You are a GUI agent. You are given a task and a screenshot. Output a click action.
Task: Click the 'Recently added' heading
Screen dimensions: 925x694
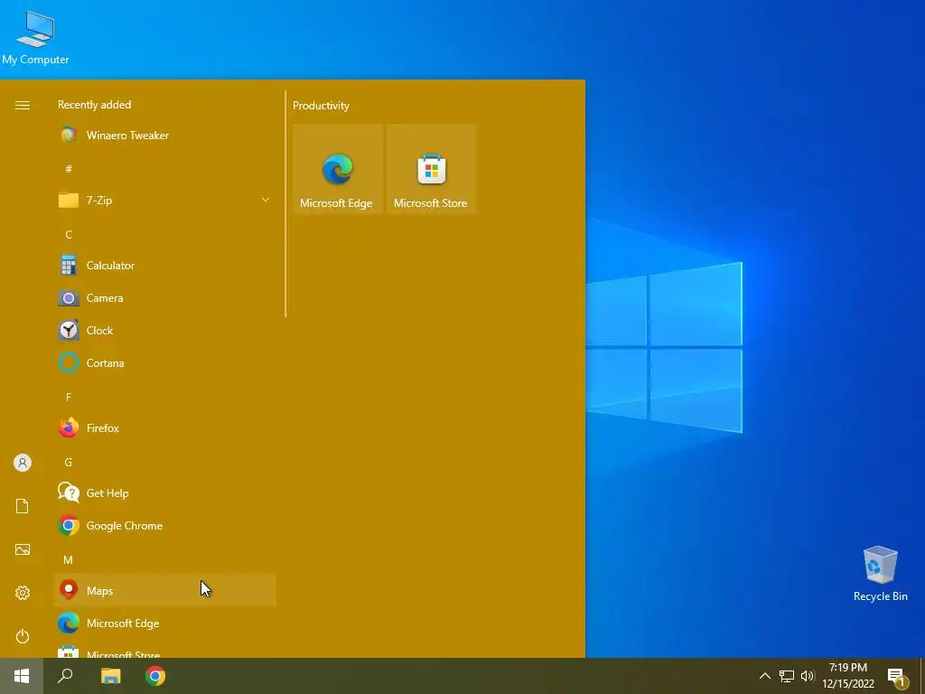click(94, 105)
